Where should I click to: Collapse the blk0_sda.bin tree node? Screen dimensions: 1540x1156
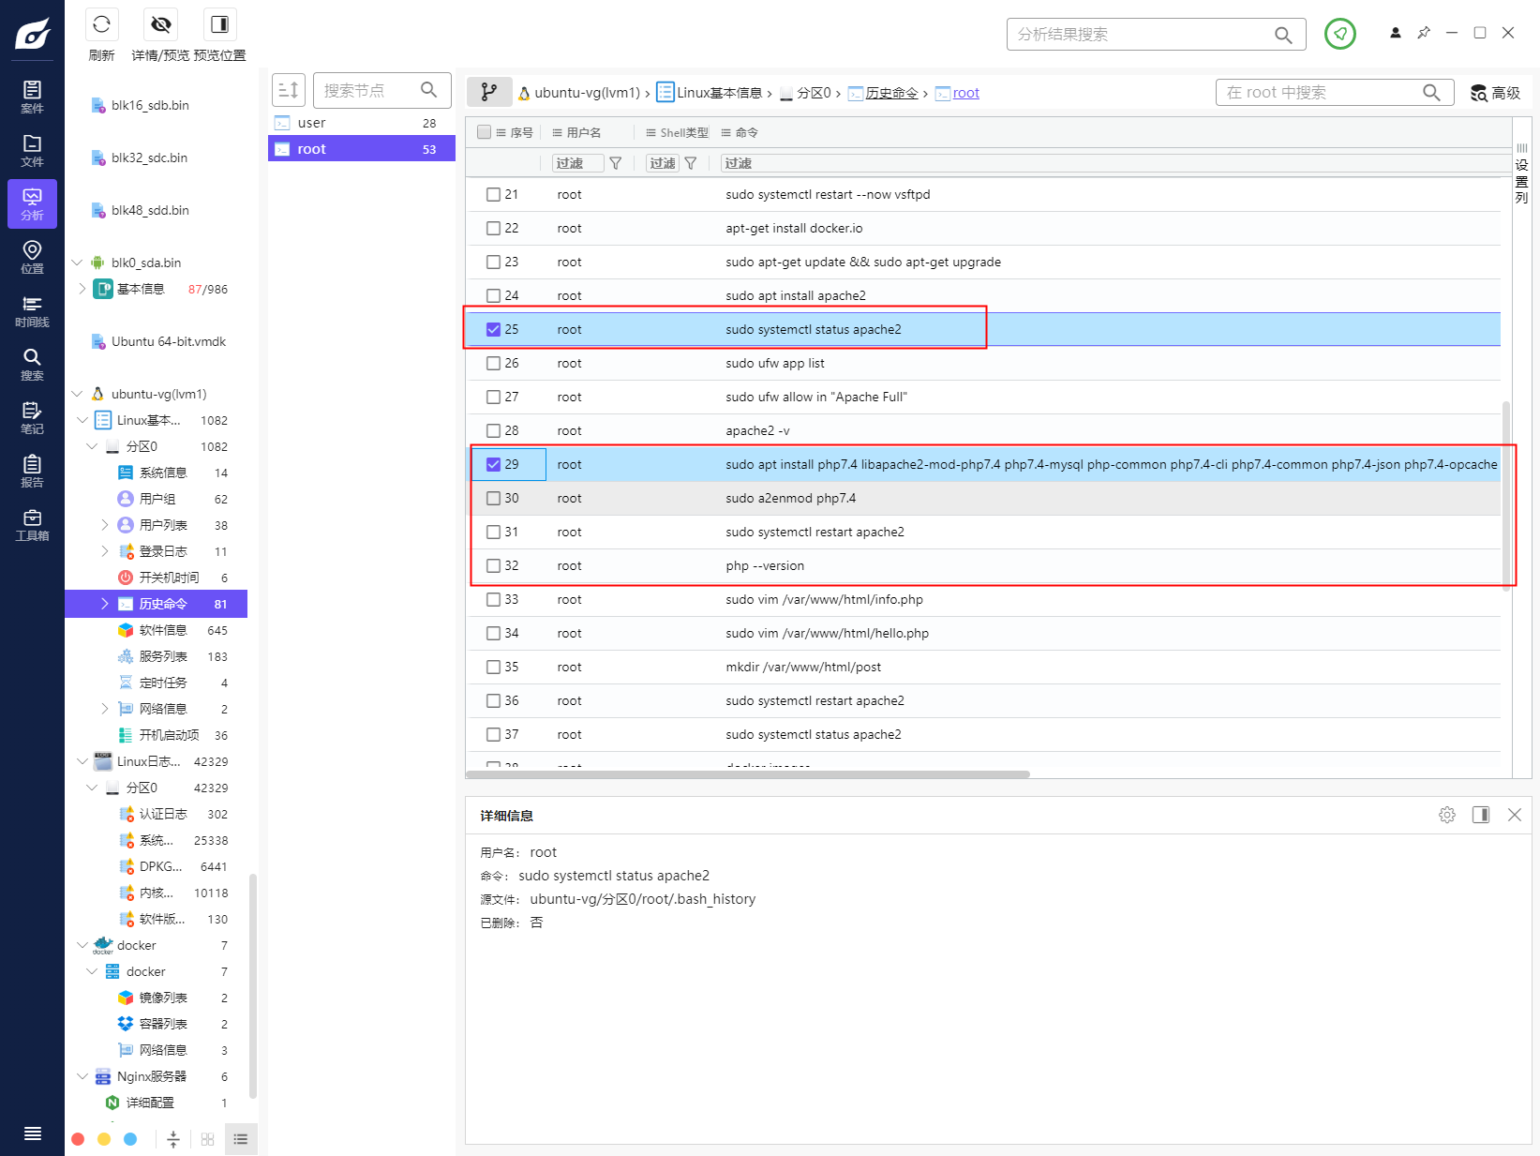click(78, 263)
